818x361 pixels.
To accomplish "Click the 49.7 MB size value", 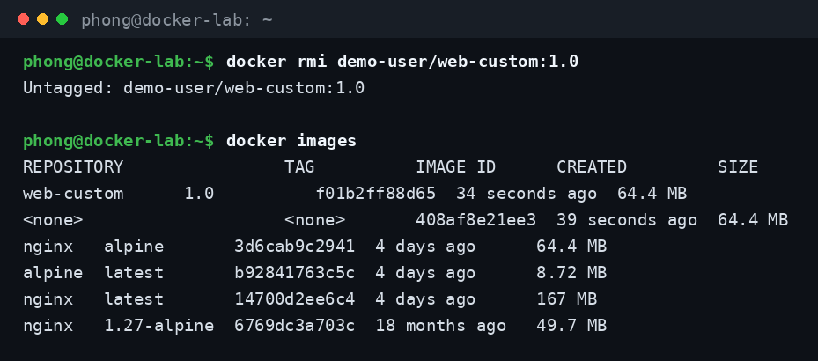I will click(571, 326).
